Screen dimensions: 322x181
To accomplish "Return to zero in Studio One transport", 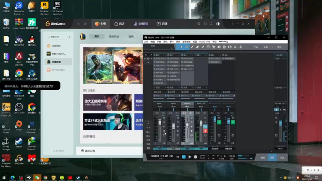I will point(178,157).
